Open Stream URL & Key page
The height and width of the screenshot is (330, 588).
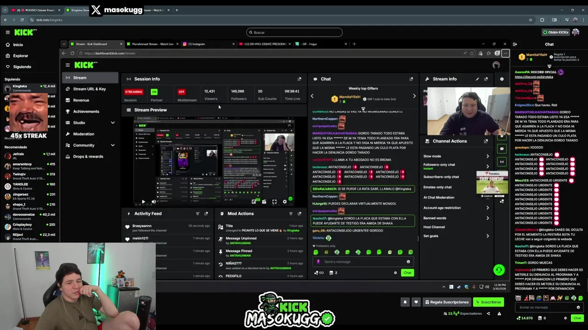(x=90, y=89)
